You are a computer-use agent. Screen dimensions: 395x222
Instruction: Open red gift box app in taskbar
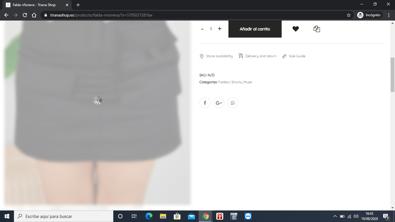220,216
